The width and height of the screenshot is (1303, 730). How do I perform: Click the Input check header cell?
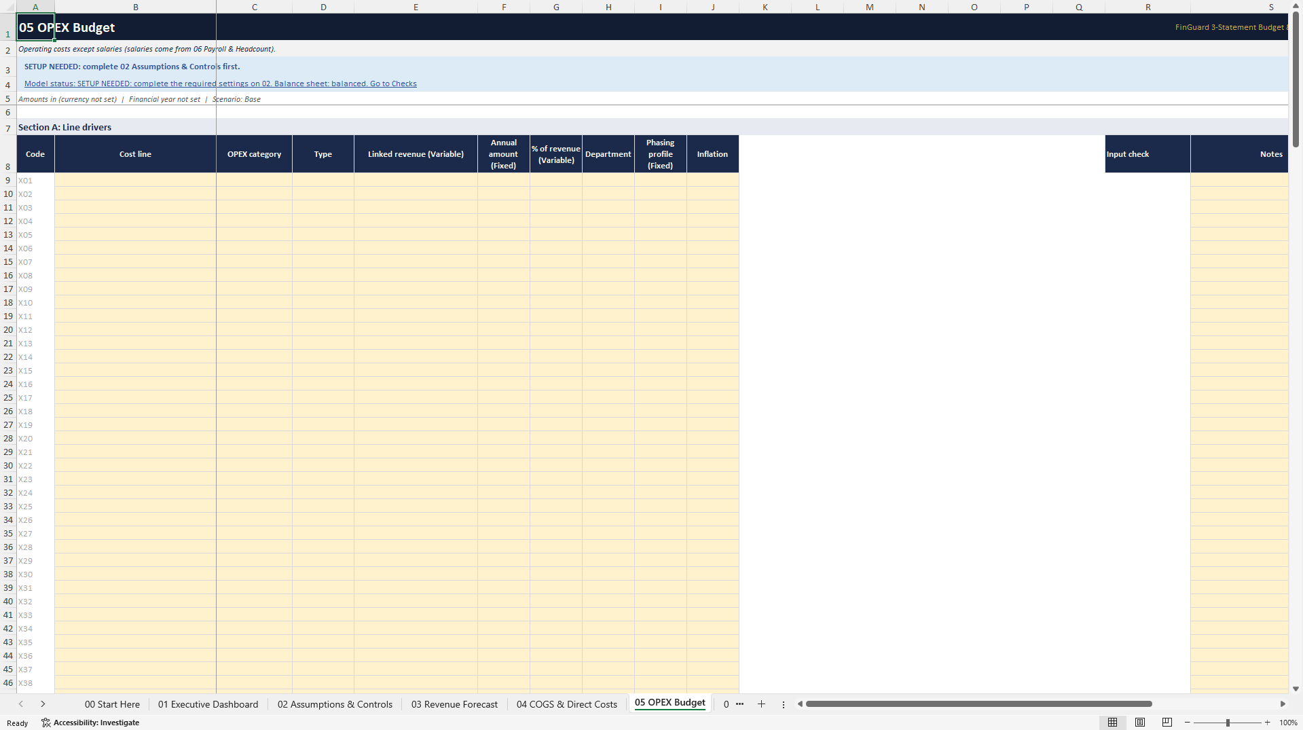pyautogui.click(x=1148, y=154)
